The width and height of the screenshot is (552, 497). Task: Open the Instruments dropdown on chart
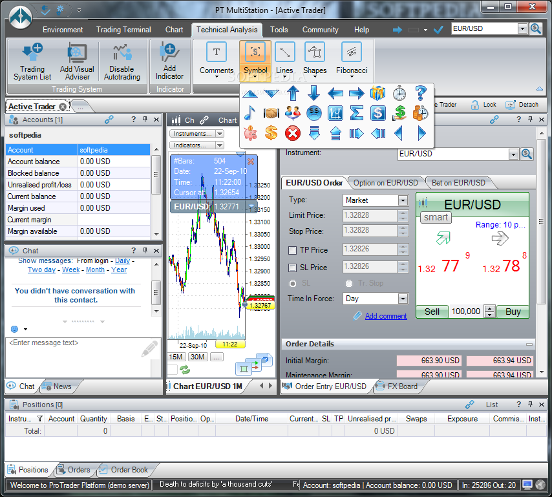pyautogui.click(x=220, y=134)
